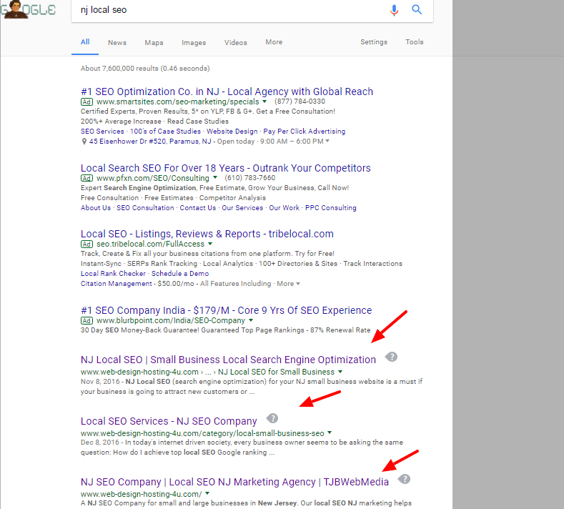Expand arrow after www.web-design-hosting-4u.com/ URL
The image size is (564, 509).
[207, 493]
